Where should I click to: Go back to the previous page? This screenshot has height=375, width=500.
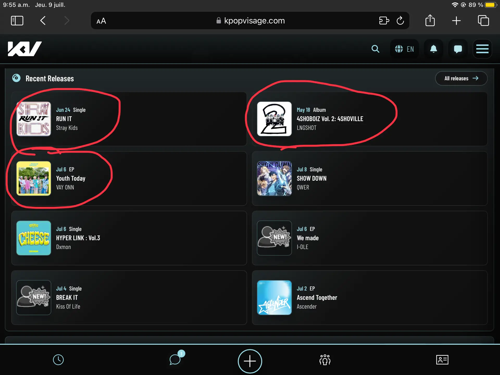point(43,21)
